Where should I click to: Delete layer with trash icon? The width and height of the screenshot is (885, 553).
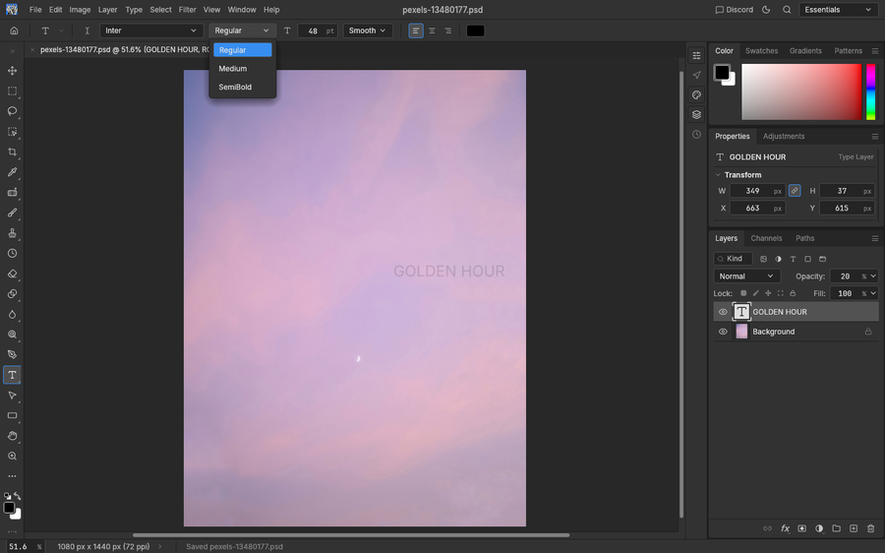(x=871, y=528)
